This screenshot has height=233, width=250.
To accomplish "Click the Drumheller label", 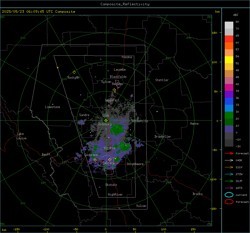I will pyautogui.click(x=163, y=137).
